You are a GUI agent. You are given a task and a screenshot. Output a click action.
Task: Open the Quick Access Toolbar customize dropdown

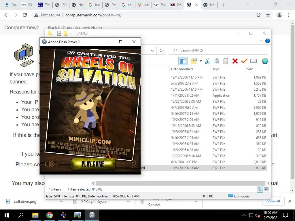[71, 33]
